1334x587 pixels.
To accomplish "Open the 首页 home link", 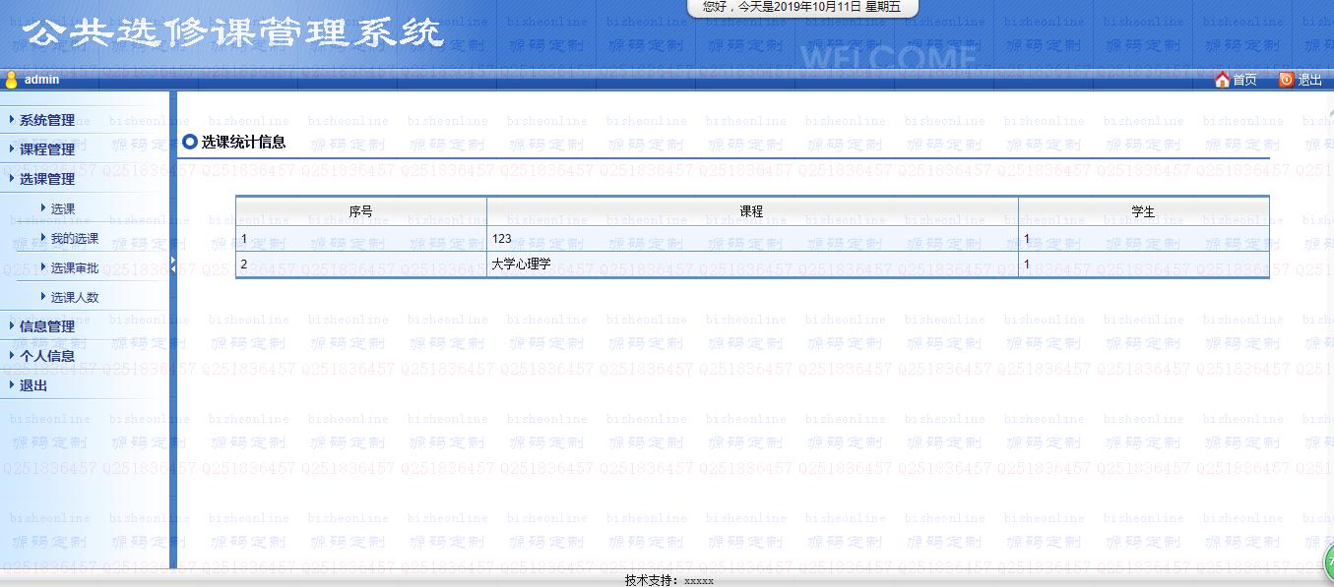I will [1244, 81].
